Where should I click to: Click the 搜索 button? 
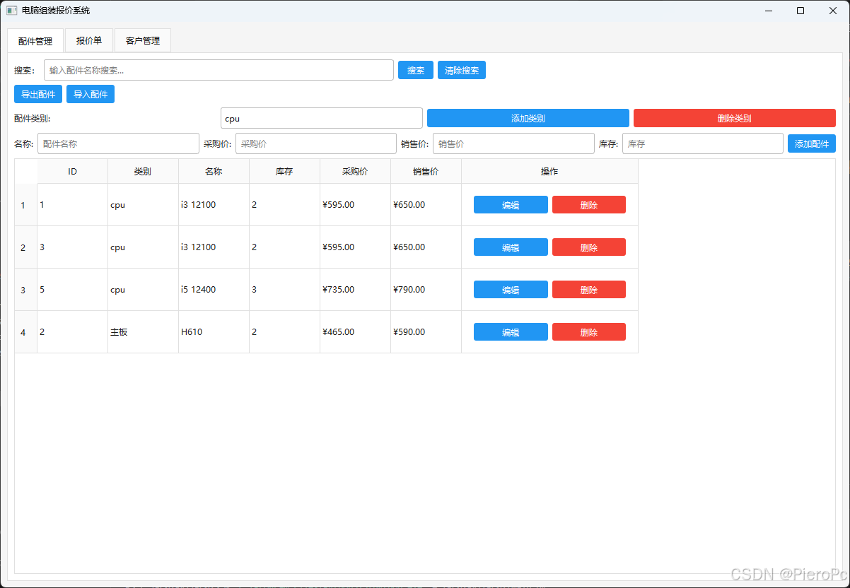(x=416, y=70)
